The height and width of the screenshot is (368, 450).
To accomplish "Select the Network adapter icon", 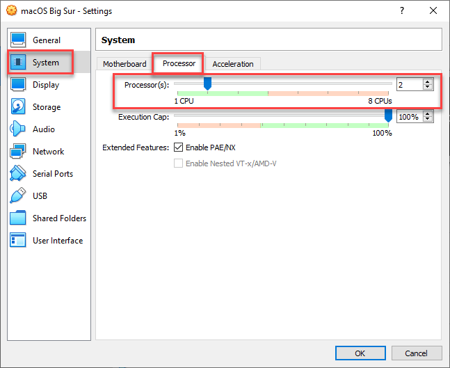I will [19, 152].
